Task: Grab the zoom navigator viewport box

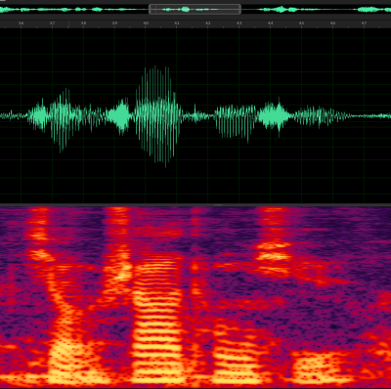Action: pyautogui.click(x=195, y=9)
